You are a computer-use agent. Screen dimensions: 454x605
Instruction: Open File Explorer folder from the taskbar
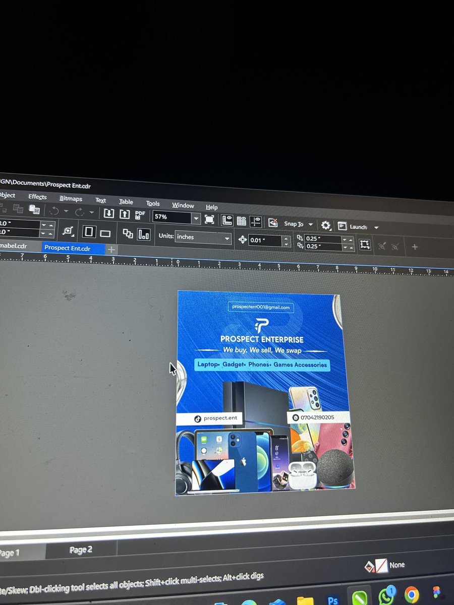tap(305, 601)
